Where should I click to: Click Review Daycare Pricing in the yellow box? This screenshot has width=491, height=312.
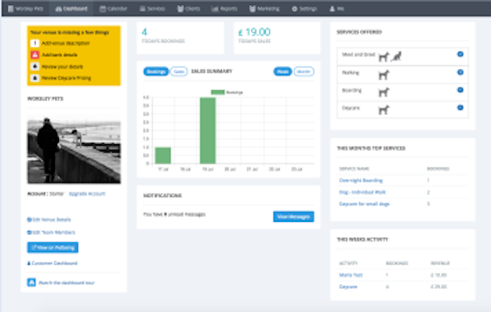pos(66,78)
